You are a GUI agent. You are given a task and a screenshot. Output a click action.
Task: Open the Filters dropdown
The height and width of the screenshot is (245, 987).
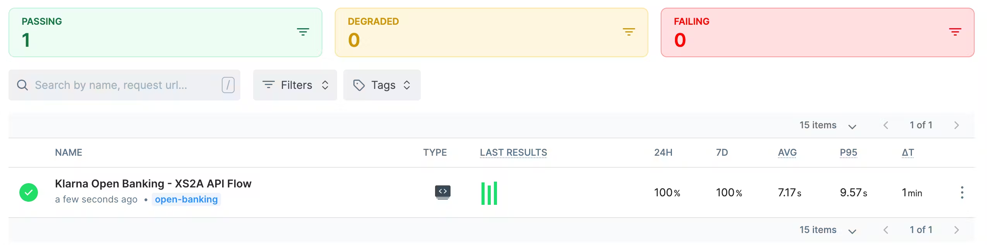295,85
